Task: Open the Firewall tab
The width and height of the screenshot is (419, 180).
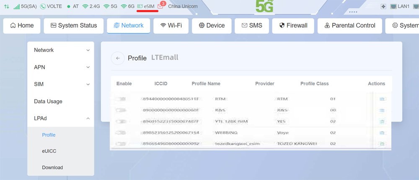Action: (293, 26)
